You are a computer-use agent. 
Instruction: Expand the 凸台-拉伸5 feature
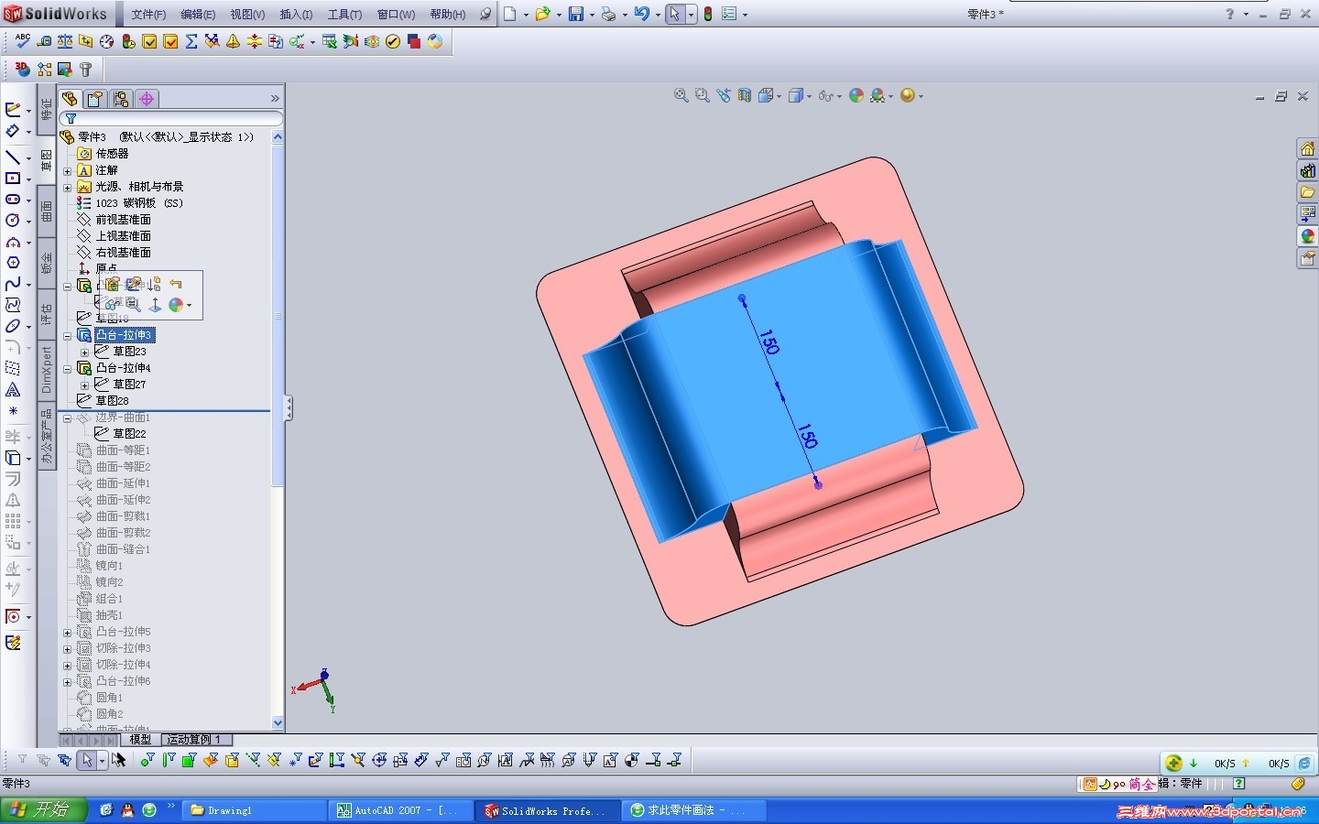67,632
